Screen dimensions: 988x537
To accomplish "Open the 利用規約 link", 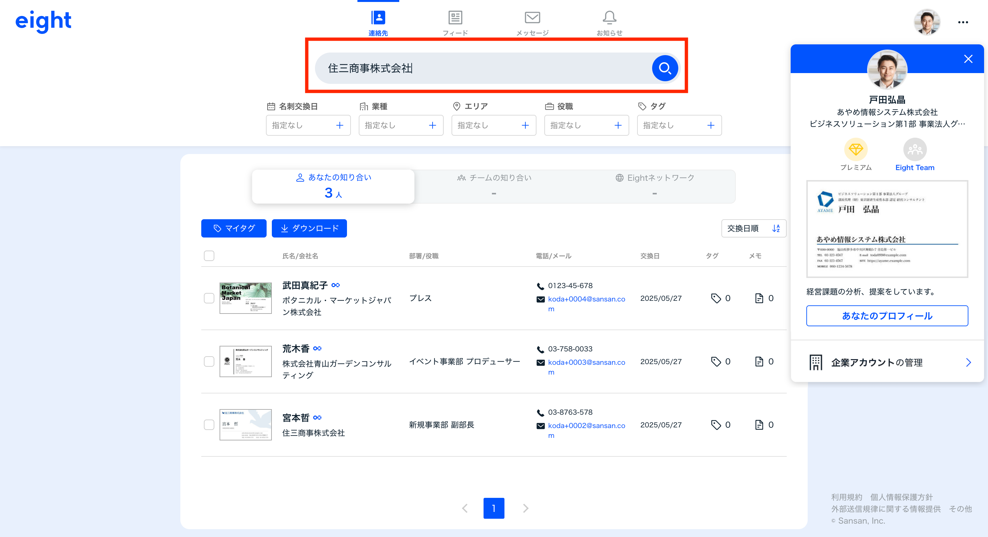I will [x=847, y=497].
